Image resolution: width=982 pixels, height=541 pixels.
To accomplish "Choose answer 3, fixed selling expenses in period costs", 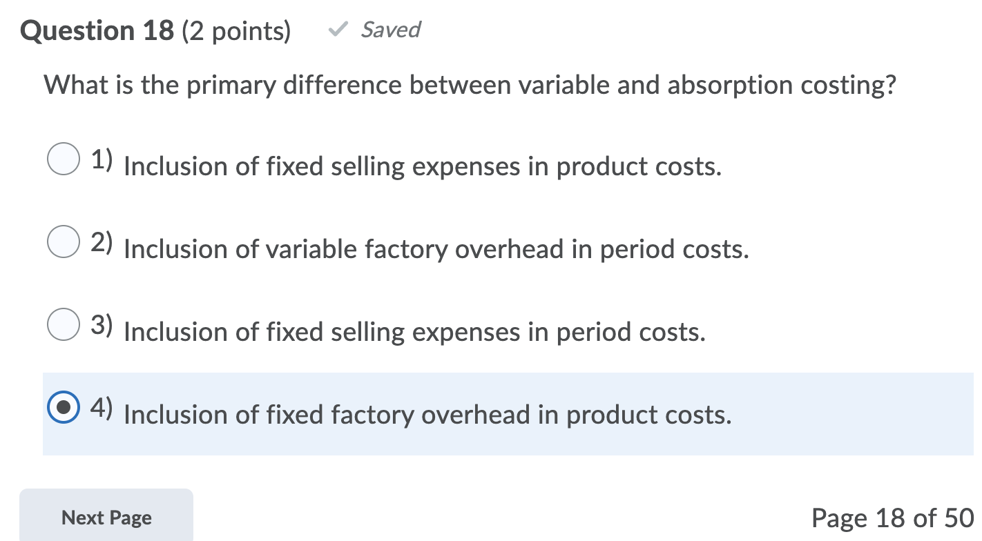I will pyautogui.click(x=63, y=325).
